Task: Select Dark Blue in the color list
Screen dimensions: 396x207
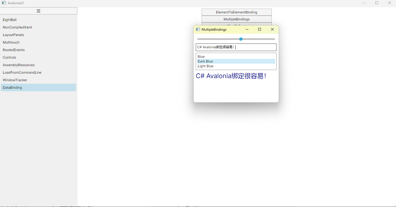Action: click(x=236, y=61)
